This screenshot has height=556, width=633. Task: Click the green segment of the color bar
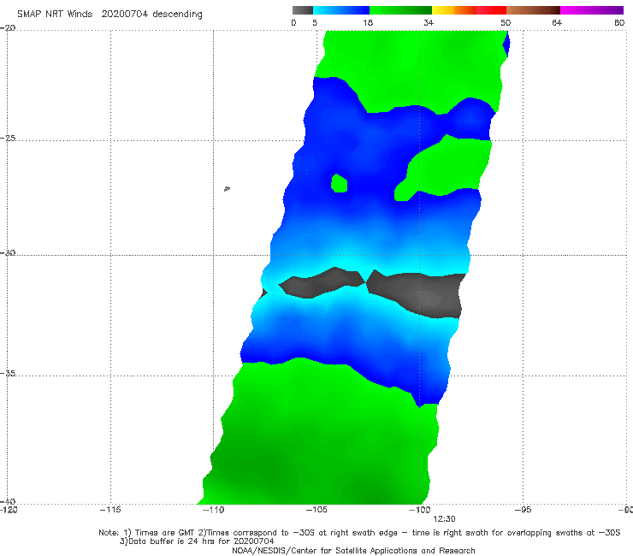pyautogui.click(x=400, y=10)
